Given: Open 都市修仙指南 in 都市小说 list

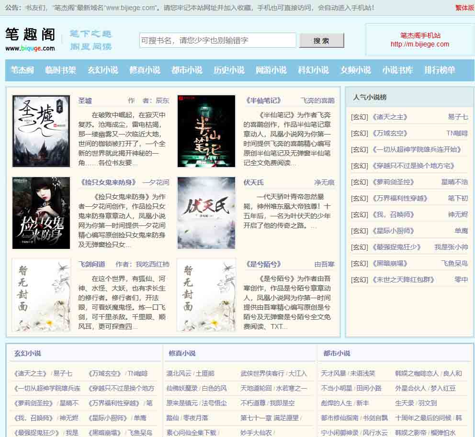Looking at the screenshot, I should pyautogui.click(x=340, y=418).
